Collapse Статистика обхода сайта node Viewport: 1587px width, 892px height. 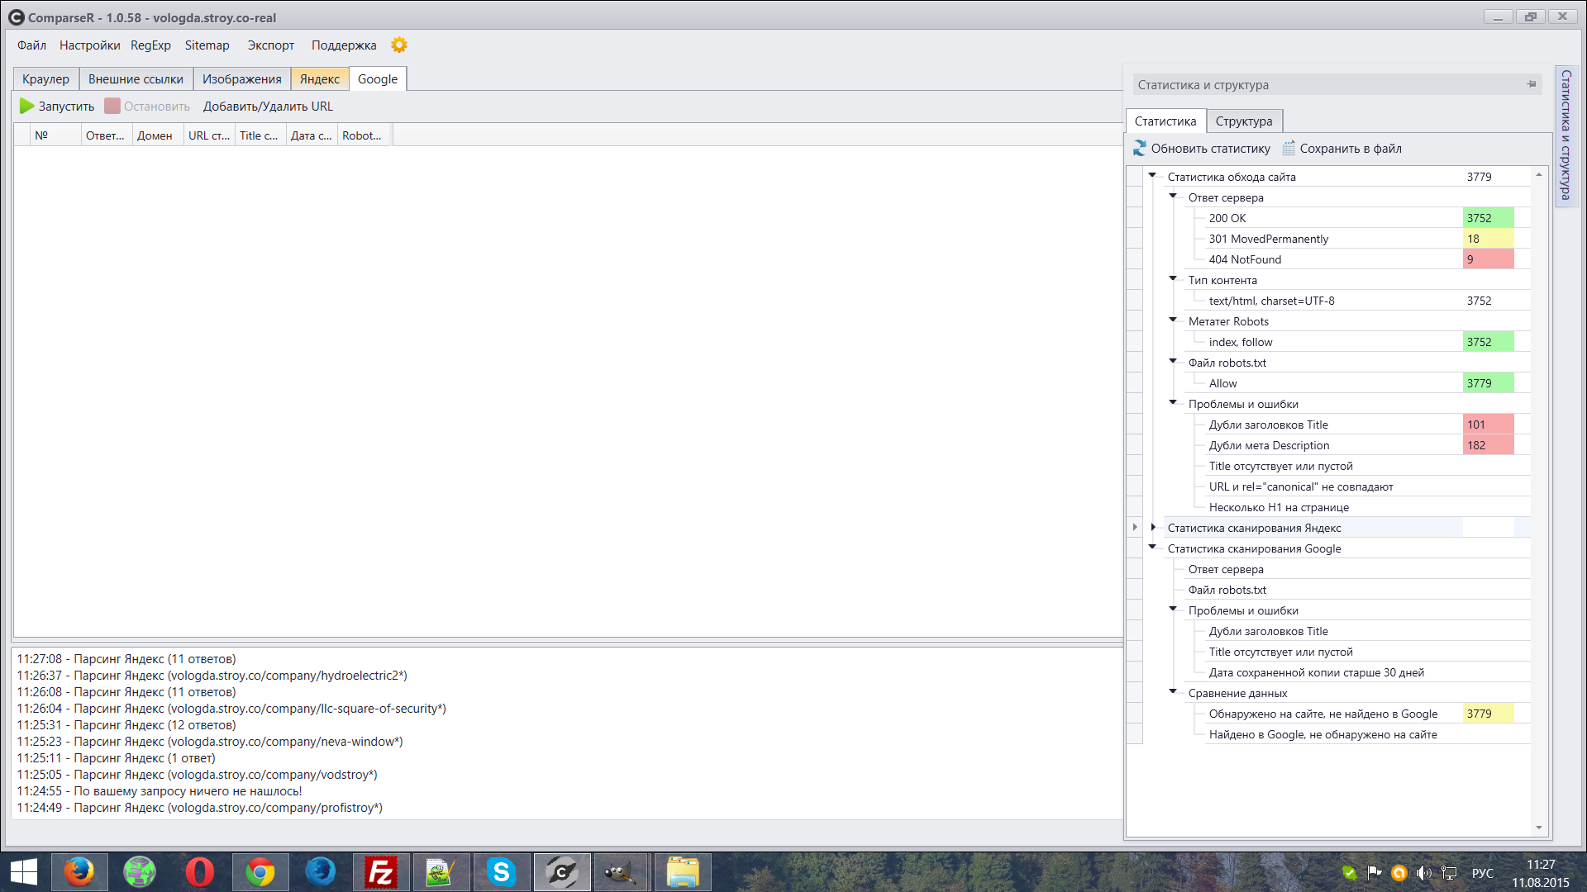click(x=1152, y=175)
